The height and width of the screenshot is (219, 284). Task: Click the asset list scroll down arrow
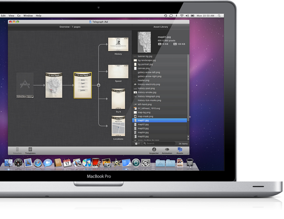tap(188, 139)
